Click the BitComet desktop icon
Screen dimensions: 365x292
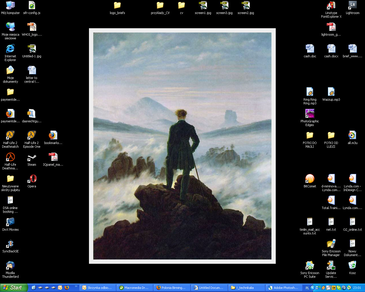click(310, 179)
